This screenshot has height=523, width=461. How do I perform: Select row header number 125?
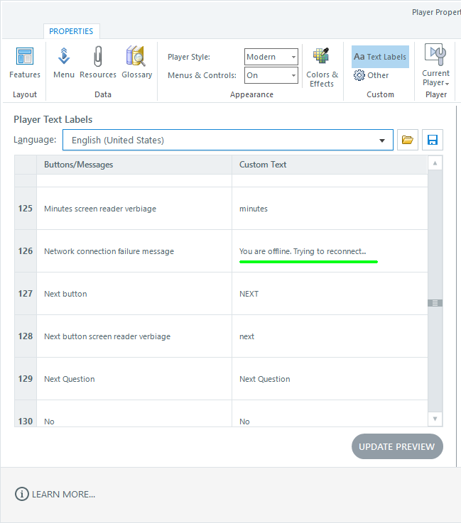(26, 209)
